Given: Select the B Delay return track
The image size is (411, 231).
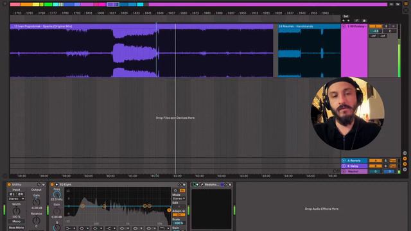Looking at the screenshot, I should (x=354, y=166).
